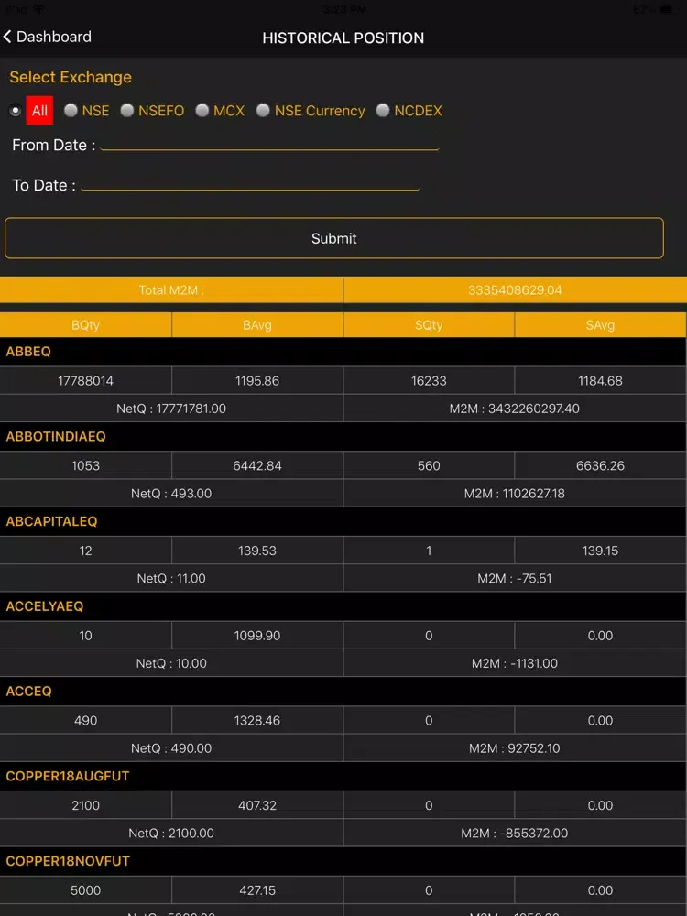
Task: Click total M2M value 3335408629.04
Action: tap(515, 290)
